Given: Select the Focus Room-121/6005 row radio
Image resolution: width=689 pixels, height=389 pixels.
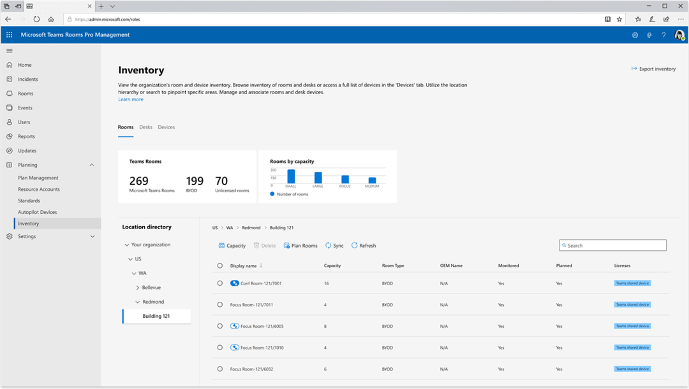Looking at the screenshot, I should coord(219,326).
